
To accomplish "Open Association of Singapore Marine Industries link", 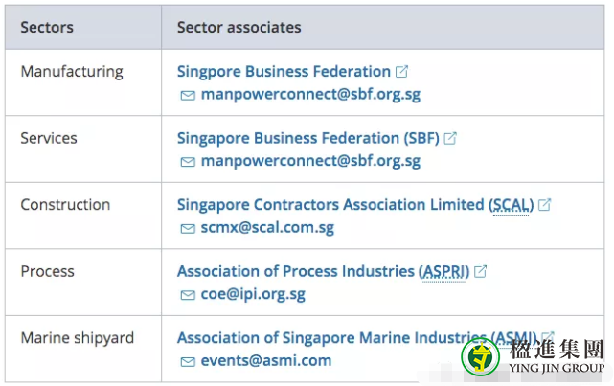I will 354,338.
